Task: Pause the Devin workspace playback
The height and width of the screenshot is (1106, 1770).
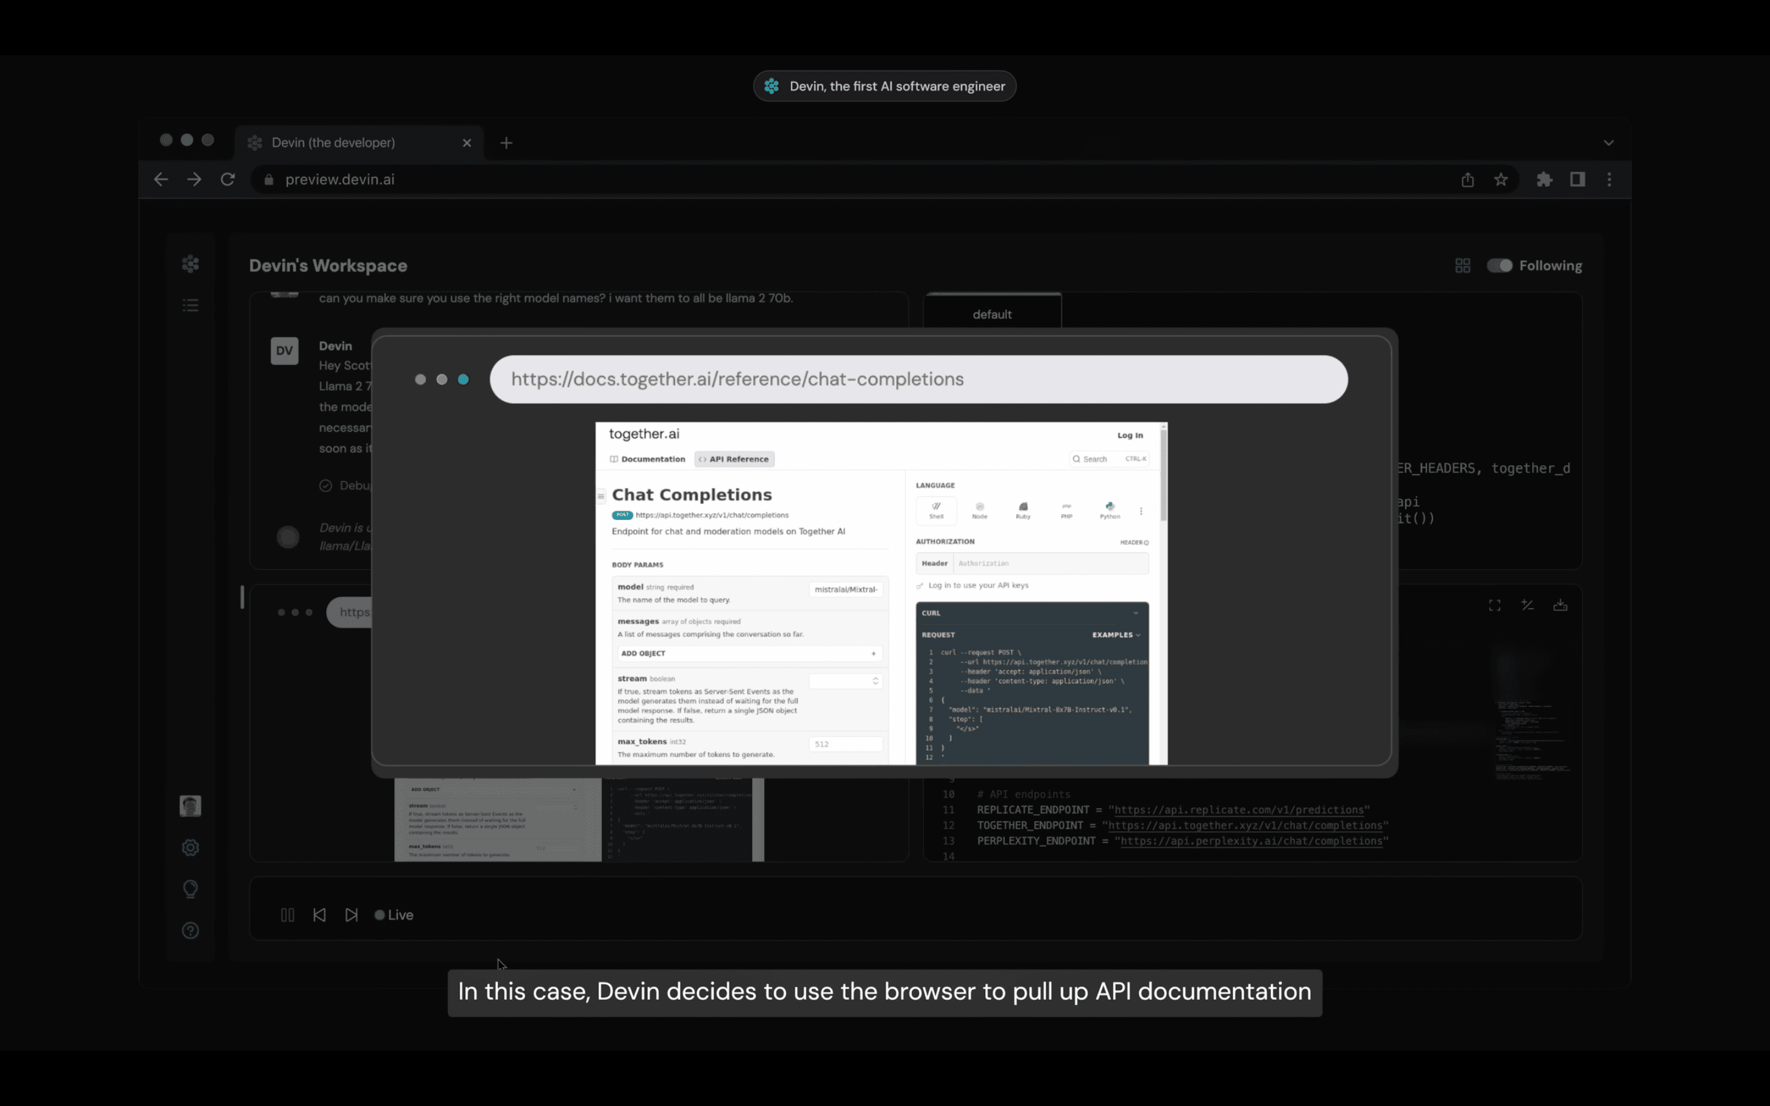Action: 288,914
